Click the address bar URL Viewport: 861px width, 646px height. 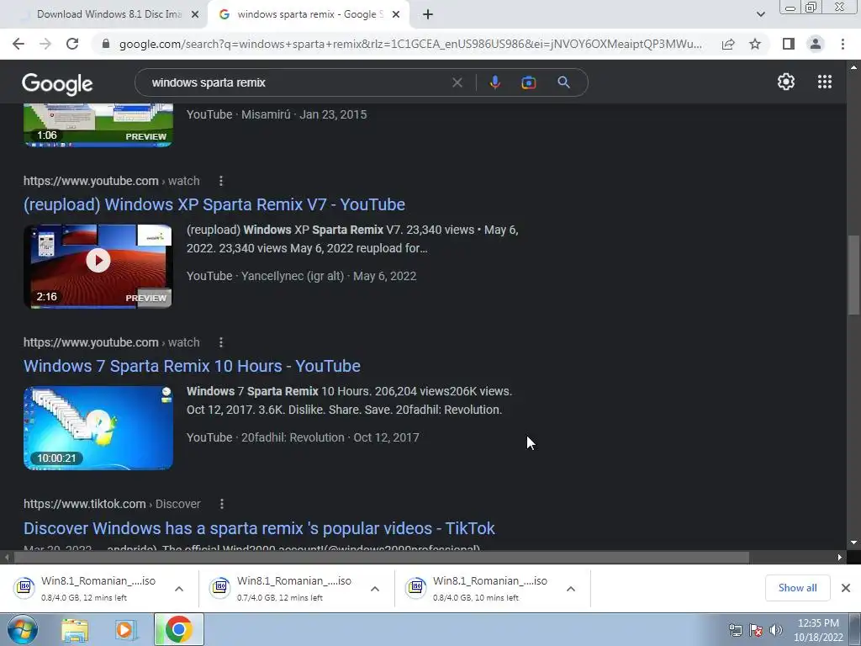click(x=410, y=44)
